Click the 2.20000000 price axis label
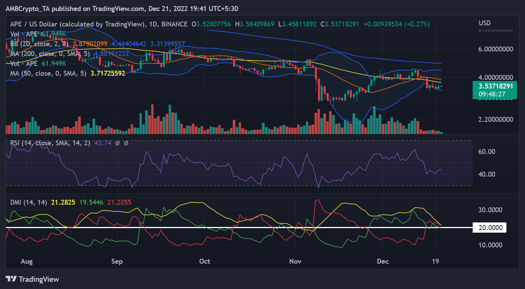This screenshot has width=525, height=289. point(495,119)
